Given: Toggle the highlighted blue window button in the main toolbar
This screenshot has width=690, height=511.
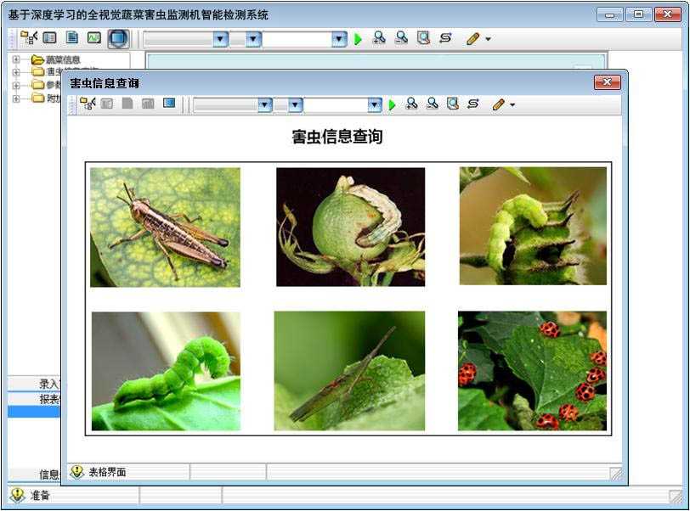Looking at the screenshot, I should pos(117,38).
